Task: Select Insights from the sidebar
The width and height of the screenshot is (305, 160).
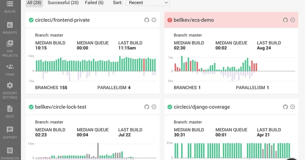Action: point(10,28)
